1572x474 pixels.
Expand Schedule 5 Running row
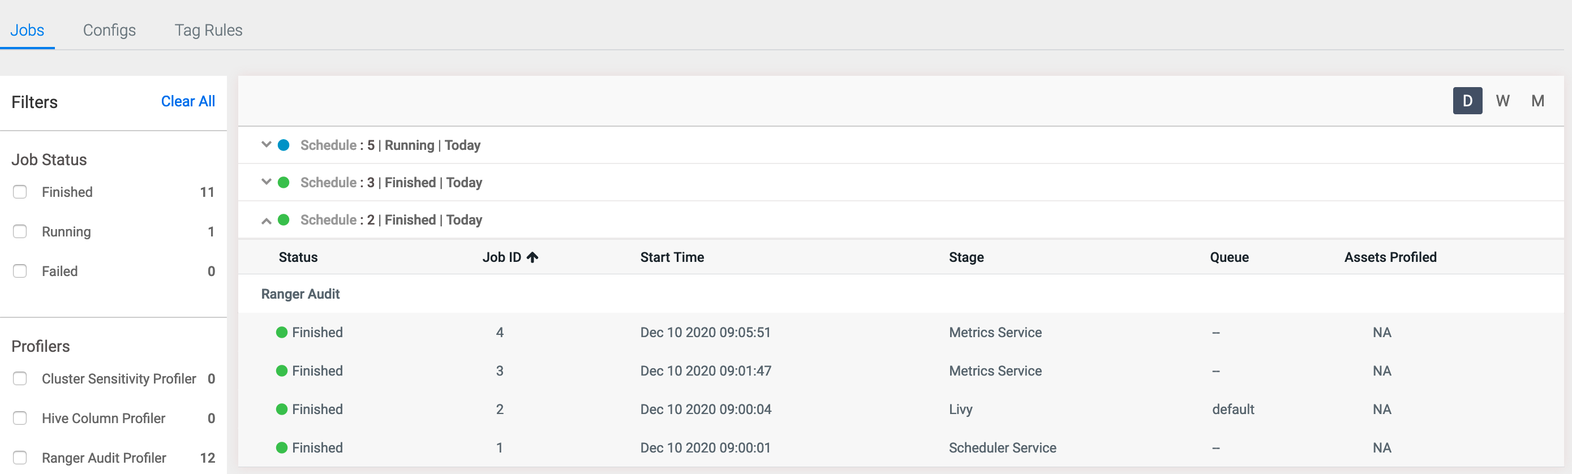pos(266,145)
